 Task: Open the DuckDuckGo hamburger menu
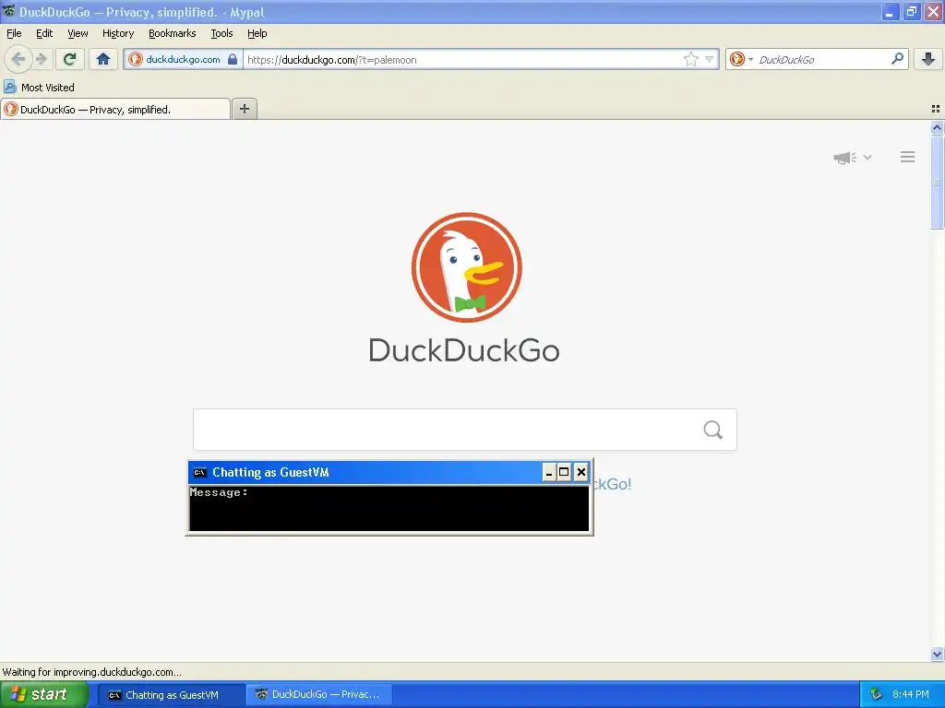click(x=908, y=157)
